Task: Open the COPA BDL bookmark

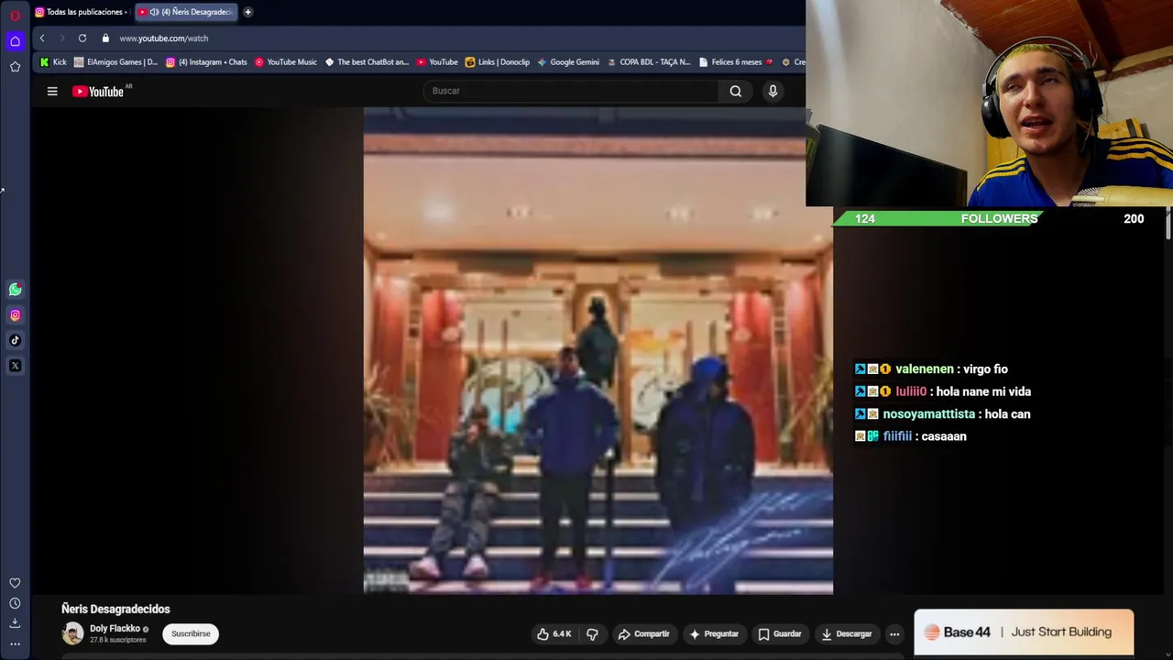Action: pyautogui.click(x=649, y=62)
